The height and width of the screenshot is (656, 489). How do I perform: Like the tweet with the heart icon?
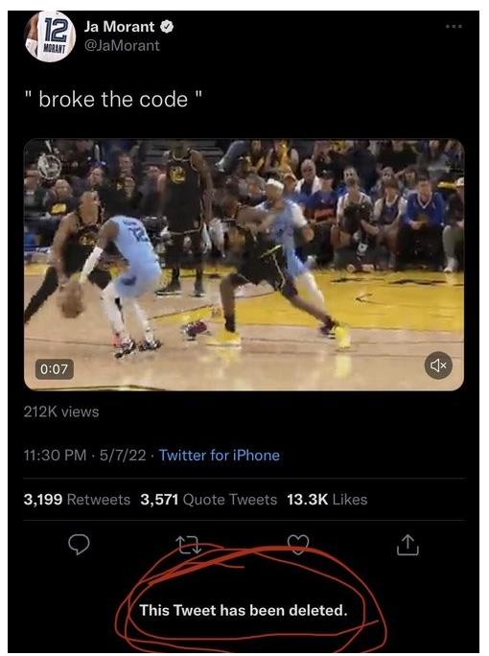coord(298,545)
